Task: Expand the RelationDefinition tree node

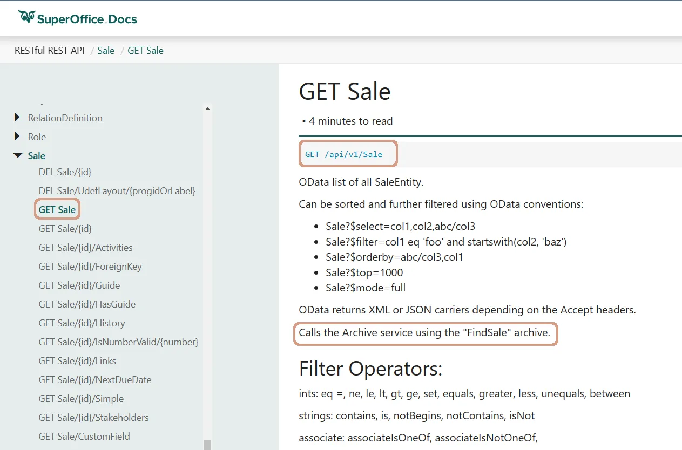Action: click(x=17, y=118)
